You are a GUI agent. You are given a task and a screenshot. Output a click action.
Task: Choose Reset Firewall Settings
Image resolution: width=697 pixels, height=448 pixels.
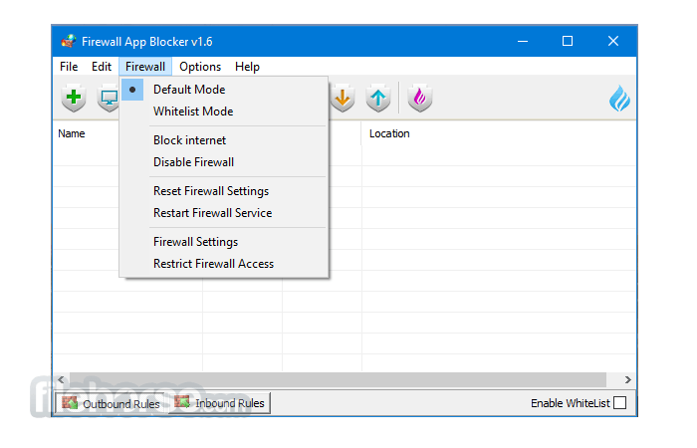click(224, 191)
